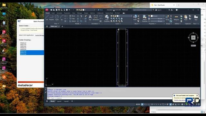Switch to the Output ribbon tab
Image resolution: width=206 pixels, height=116 pixels.
86,13
